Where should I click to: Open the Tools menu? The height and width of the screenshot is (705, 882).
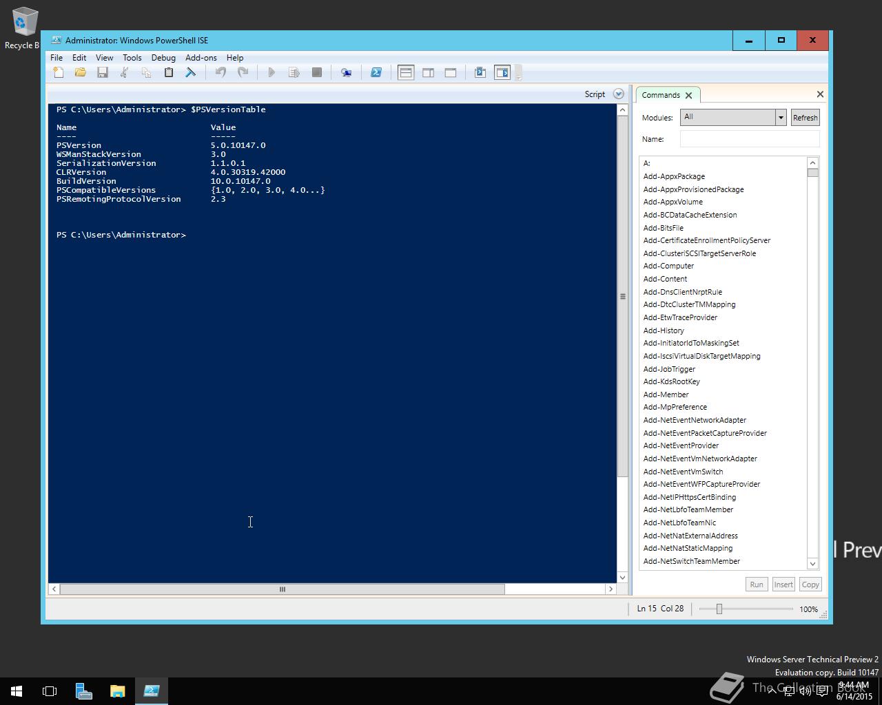(x=132, y=58)
